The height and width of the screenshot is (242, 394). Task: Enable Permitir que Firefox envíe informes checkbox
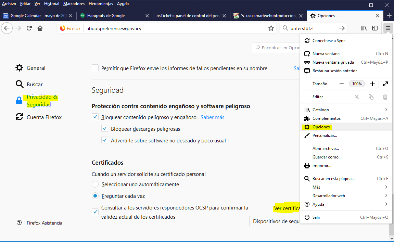click(95, 68)
